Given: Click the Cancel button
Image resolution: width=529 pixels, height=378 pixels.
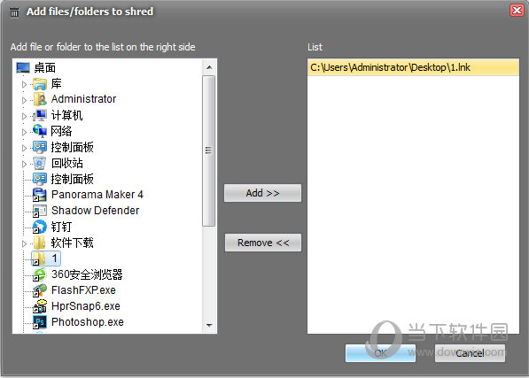Looking at the screenshot, I should pyautogui.click(x=470, y=353).
